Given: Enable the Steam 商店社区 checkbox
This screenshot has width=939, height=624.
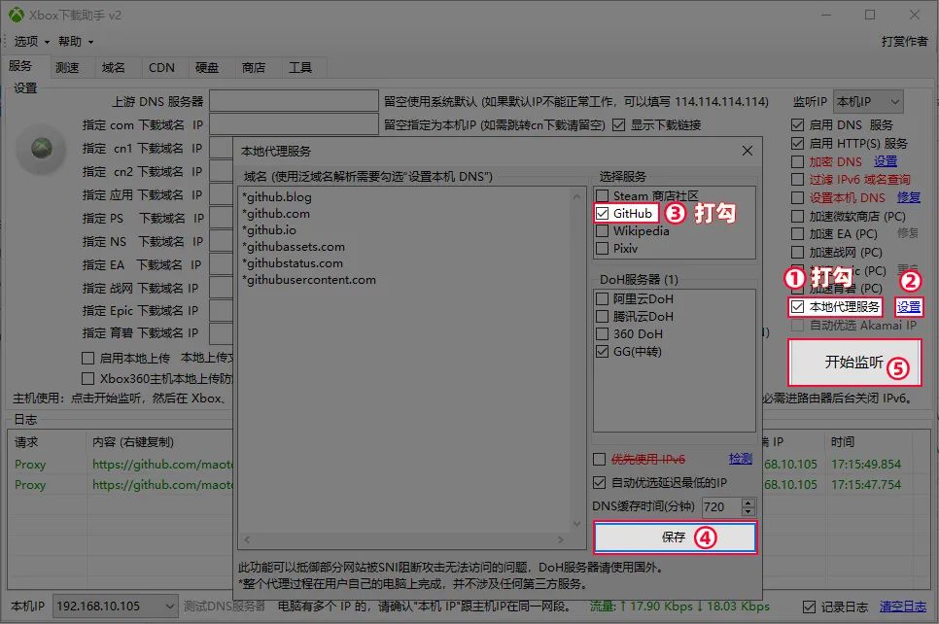Looking at the screenshot, I should click(x=603, y=195).
